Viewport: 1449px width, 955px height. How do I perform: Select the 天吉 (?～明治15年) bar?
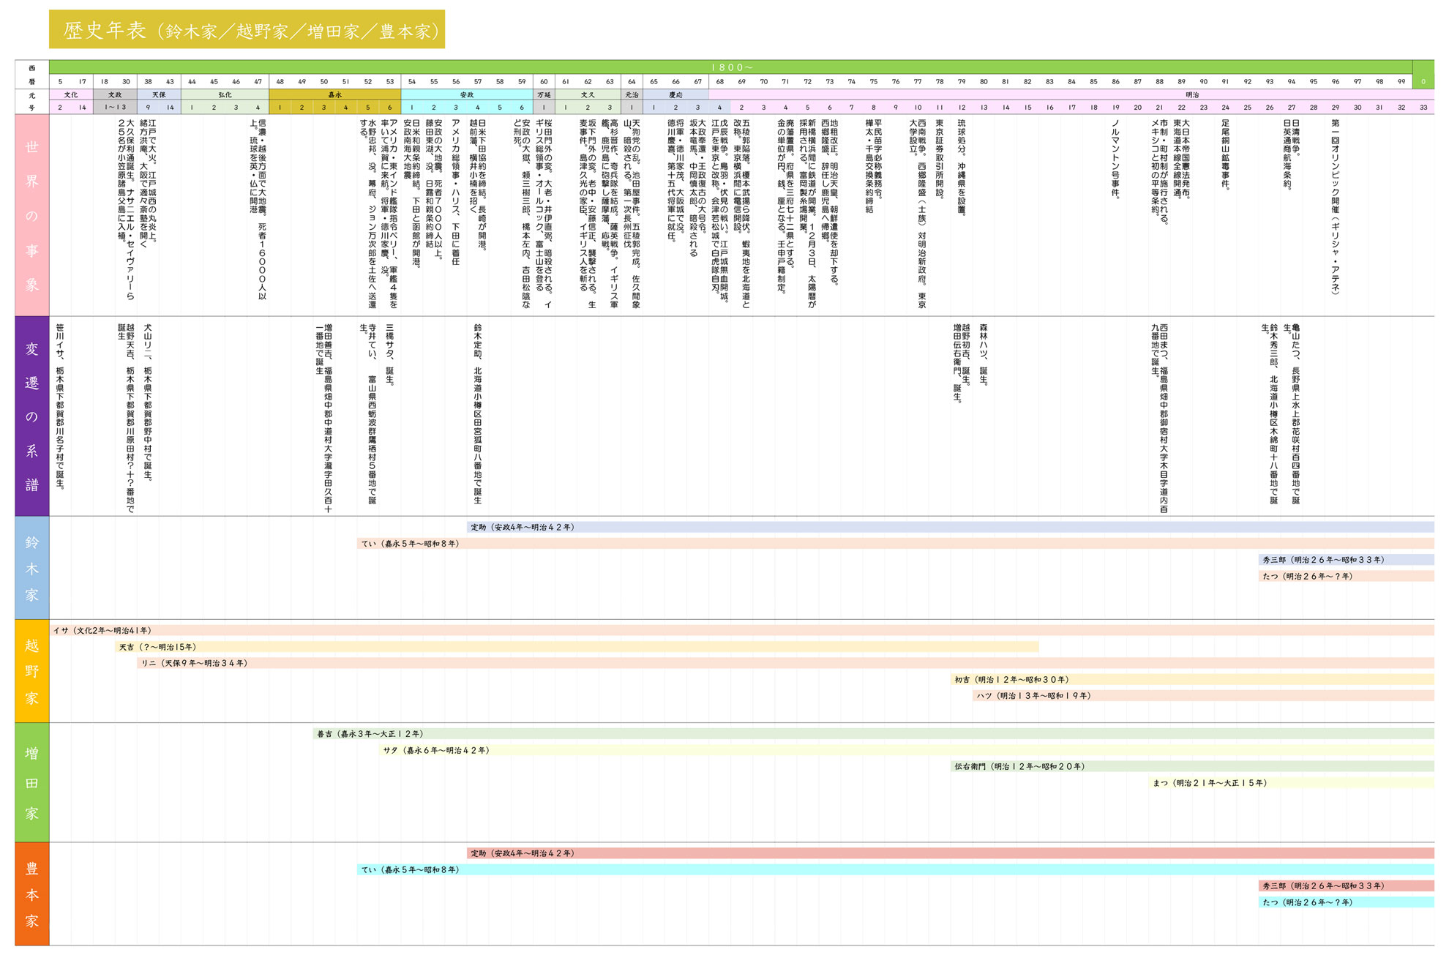click(x=577, y=647)
